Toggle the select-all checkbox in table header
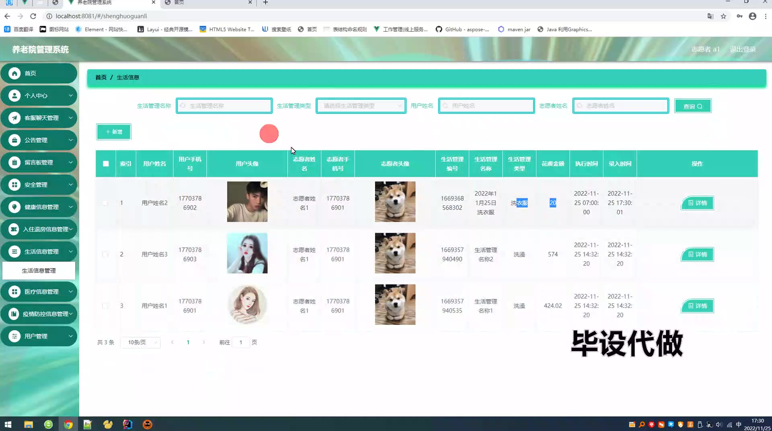The image size is (772, 431). pos(106,164)
